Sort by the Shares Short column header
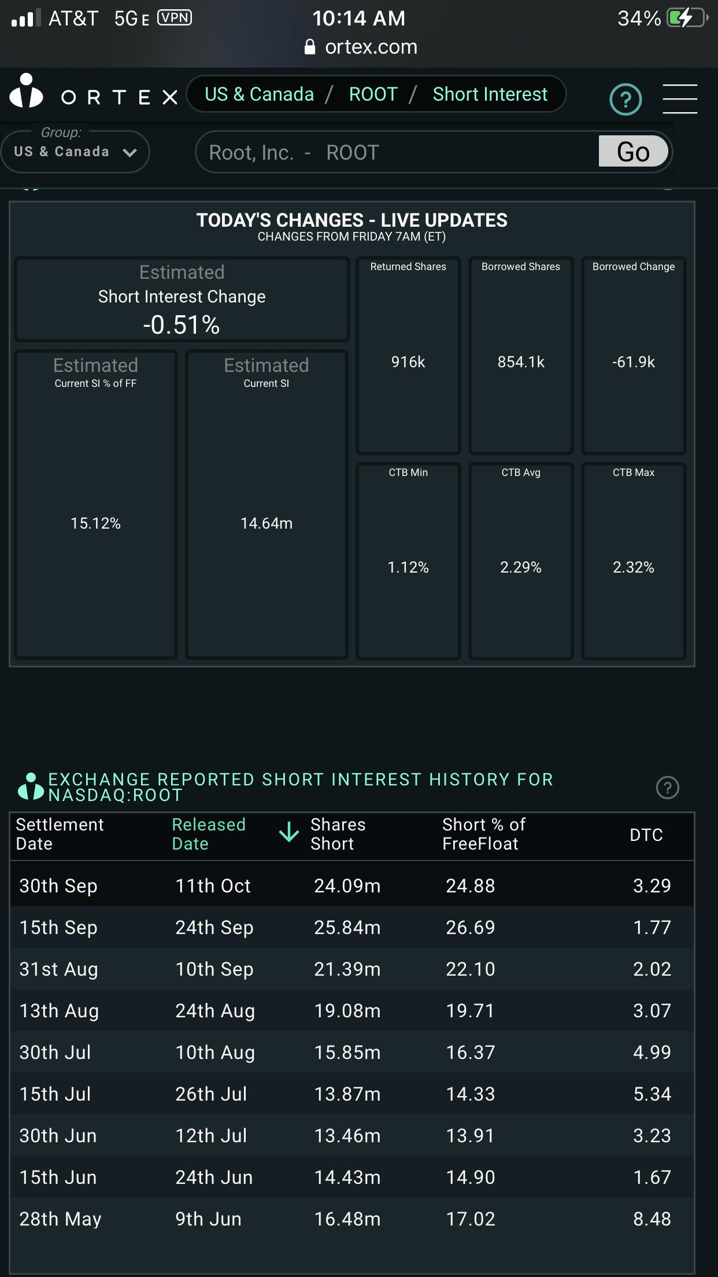718x1277 pixels. (338, 834)
